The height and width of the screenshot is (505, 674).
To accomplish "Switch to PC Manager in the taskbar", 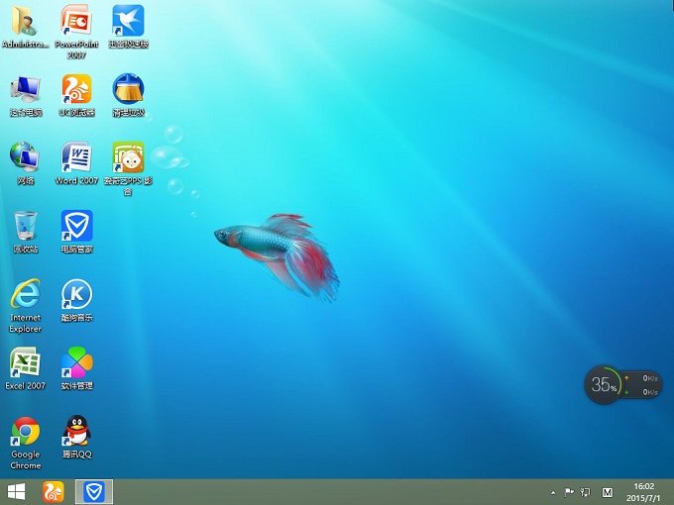I will click(94, 492).
